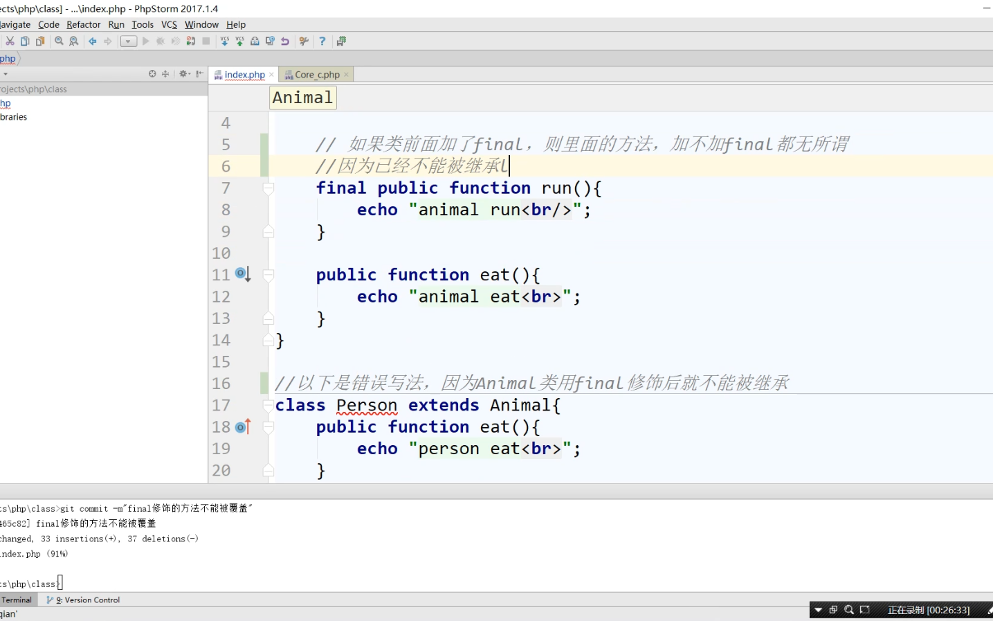Image resolution: width=993 pixels, height=621 pixels.
Task: Click the Debug bug icon
Action: (x=161, y=42)
